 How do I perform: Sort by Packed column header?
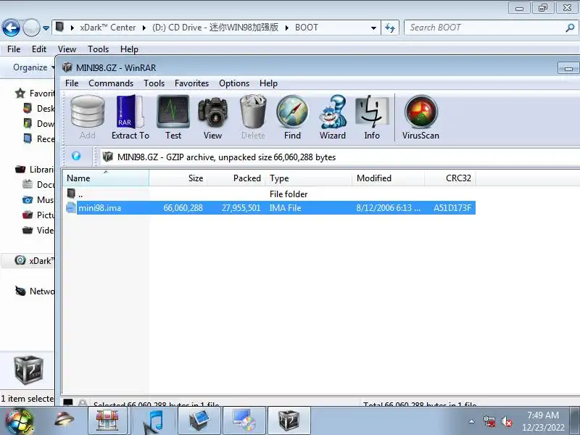236,178
